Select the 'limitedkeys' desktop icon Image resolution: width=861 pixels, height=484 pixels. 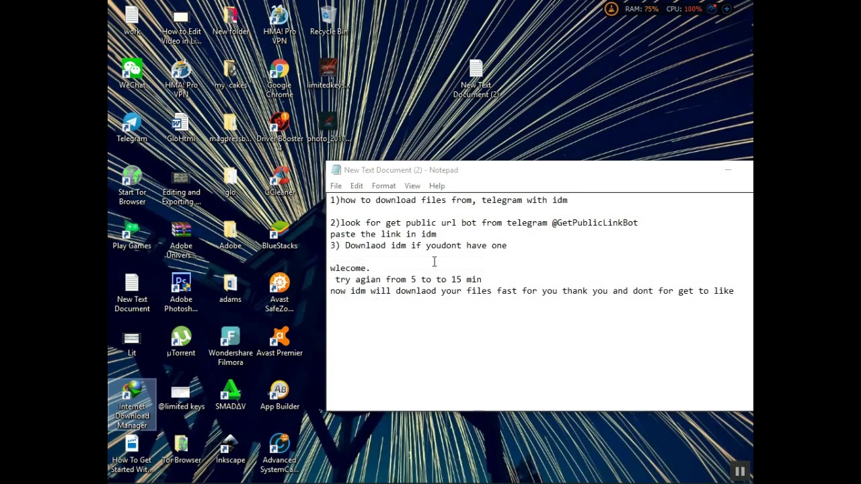coord(328,75)
